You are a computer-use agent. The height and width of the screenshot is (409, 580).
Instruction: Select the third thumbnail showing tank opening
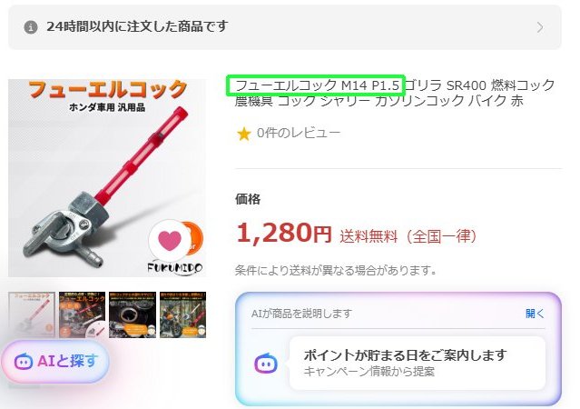click(x=133, y=314)
